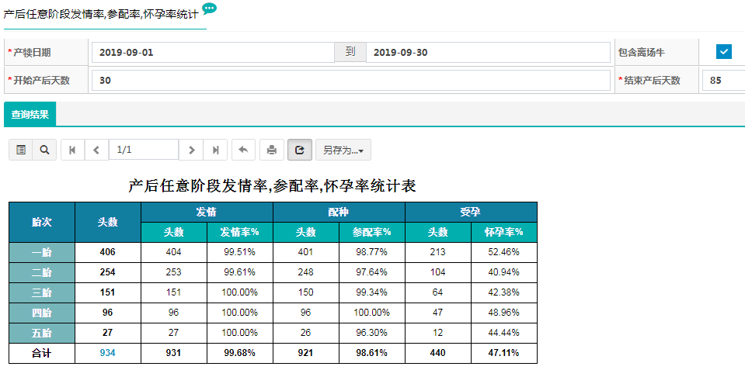Click the 结束产后天数 field with 85
Screen dimensions: 745x370
click(723, 80)
